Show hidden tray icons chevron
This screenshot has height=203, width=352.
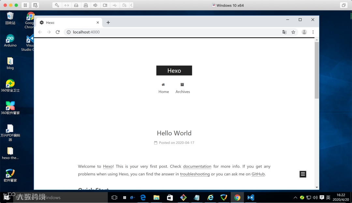pos(295,197)
